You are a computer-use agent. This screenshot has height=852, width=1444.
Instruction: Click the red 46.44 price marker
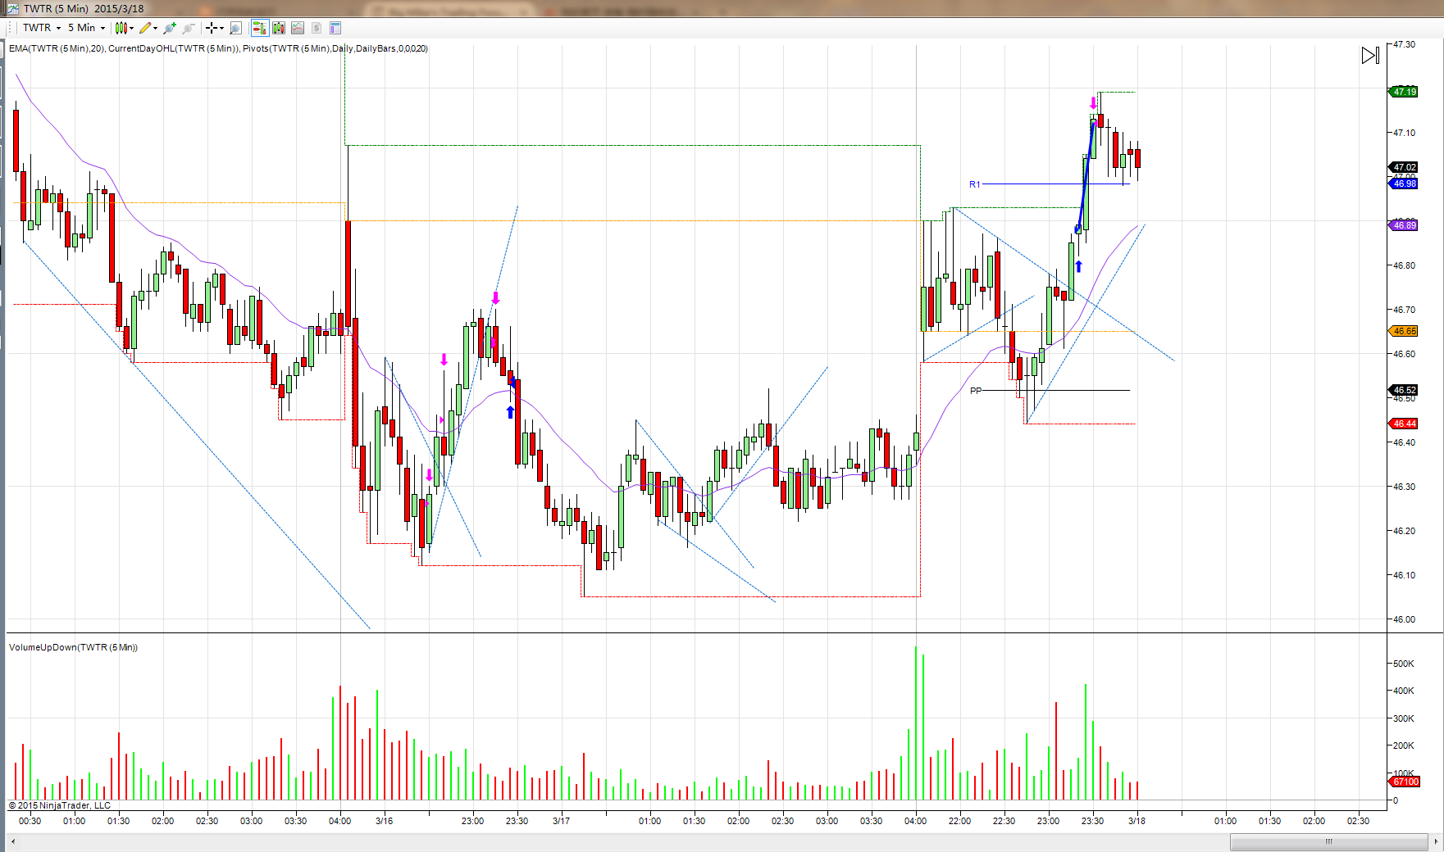(1403, 424)
